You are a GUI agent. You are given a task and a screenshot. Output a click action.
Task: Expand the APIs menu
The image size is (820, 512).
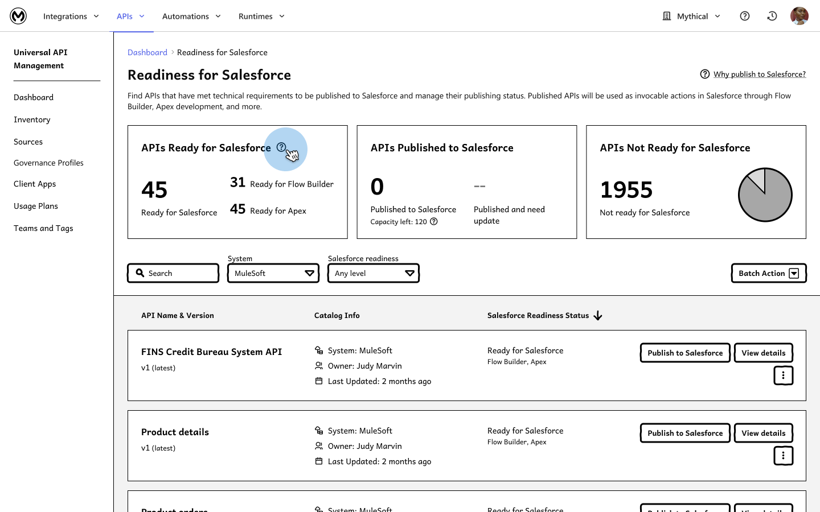(131, 16)
